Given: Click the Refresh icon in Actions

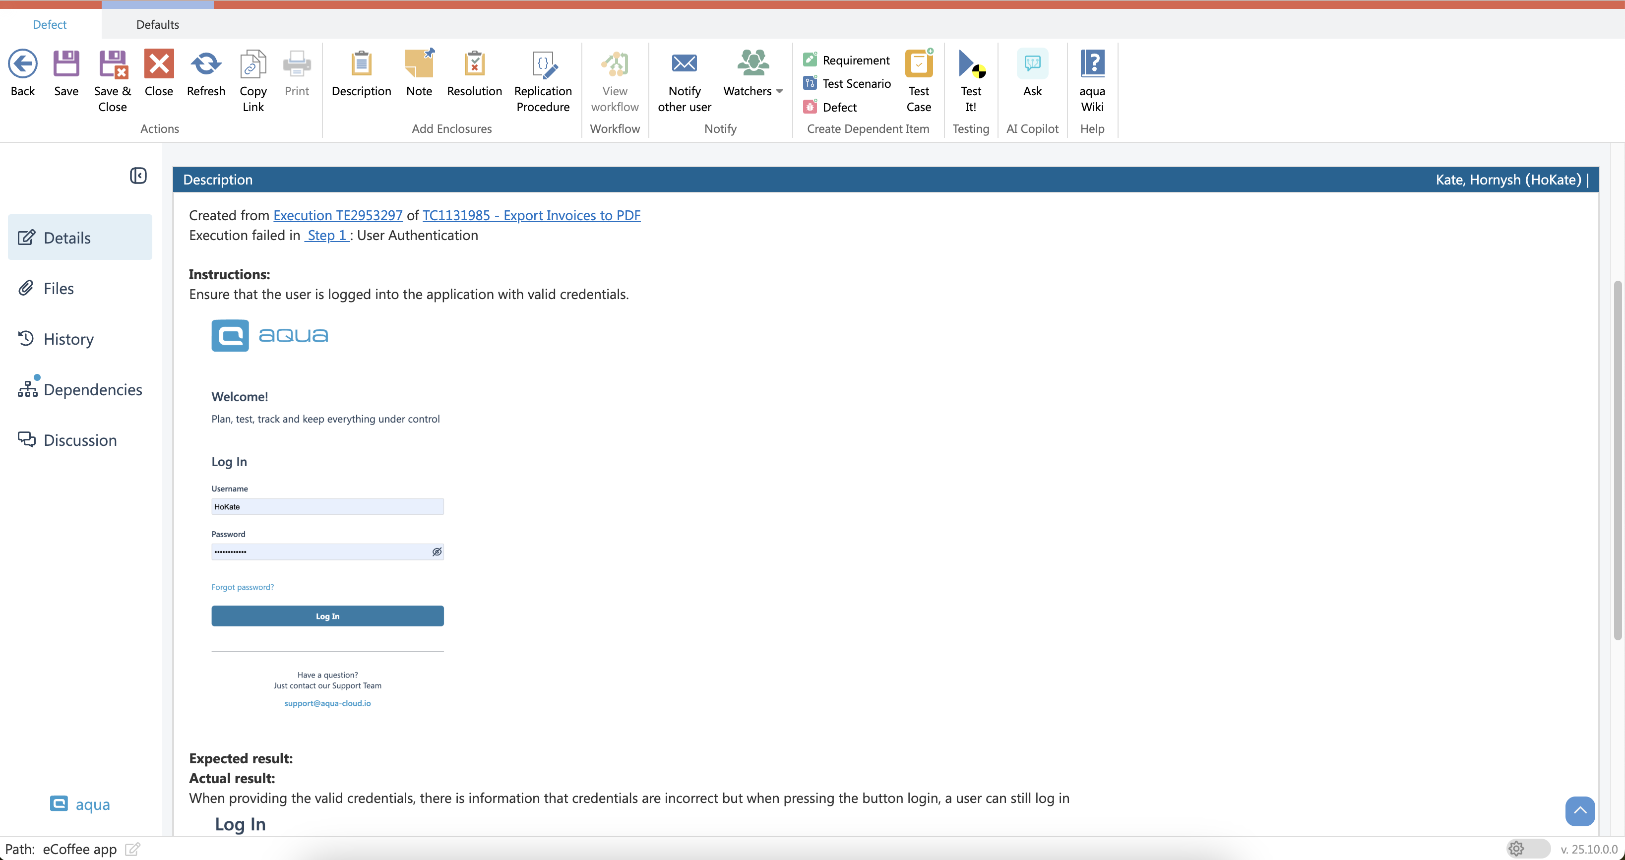Looking at the screenshot, I should (x=206, y=64).
